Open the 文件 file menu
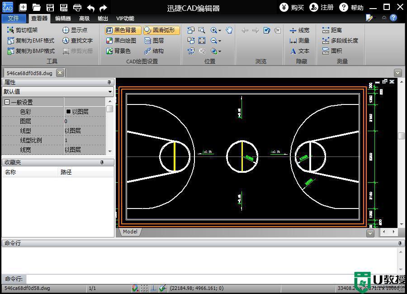Viewport: 407px width, 294px height. point(14,19)
